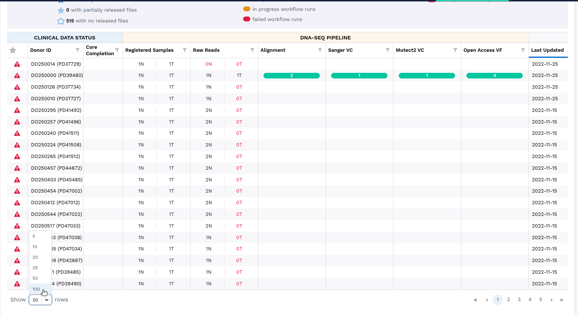Toggle the star next to '515 with no released files'
This screenshot has width=578, height=315.
[61, 21]
